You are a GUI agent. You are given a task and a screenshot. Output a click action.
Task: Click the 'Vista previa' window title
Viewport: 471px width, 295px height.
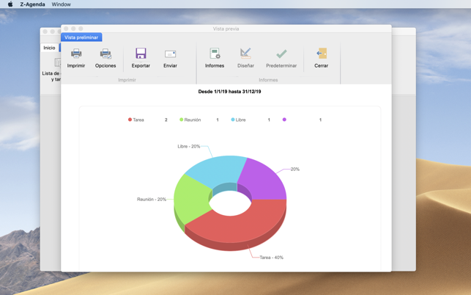[226, 29]
